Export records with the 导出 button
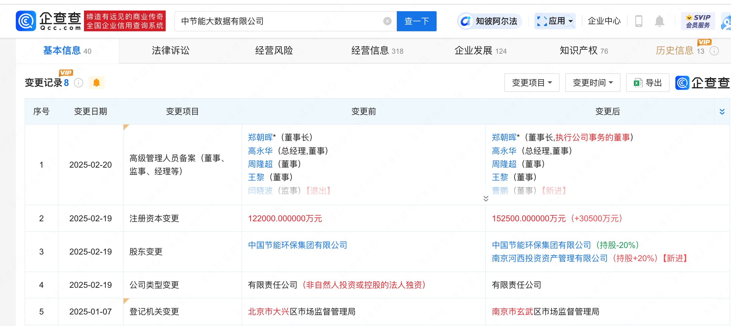The image size is (731, 326). pos(648,83)
